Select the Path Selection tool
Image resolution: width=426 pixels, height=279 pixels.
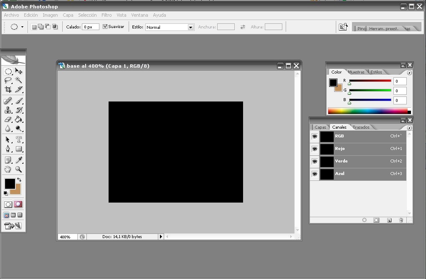(8, 139)
